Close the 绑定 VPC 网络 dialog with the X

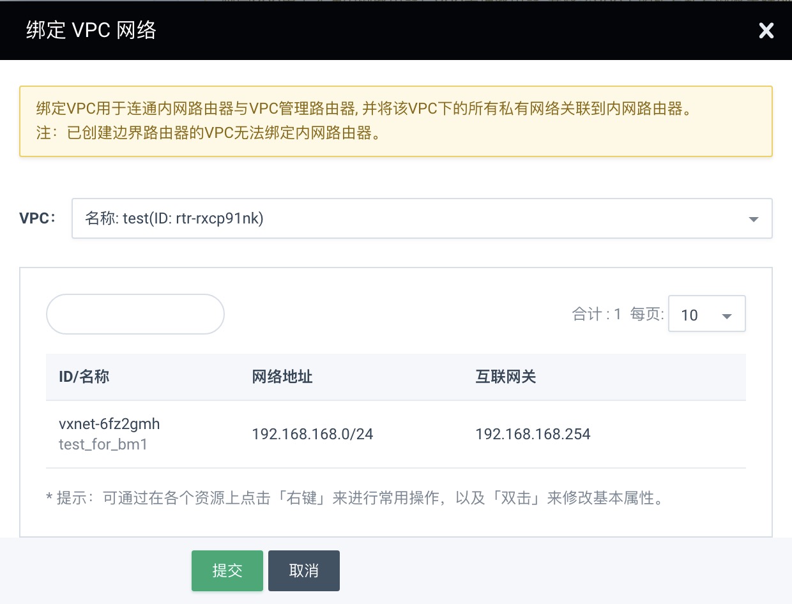tap(766, 30)
